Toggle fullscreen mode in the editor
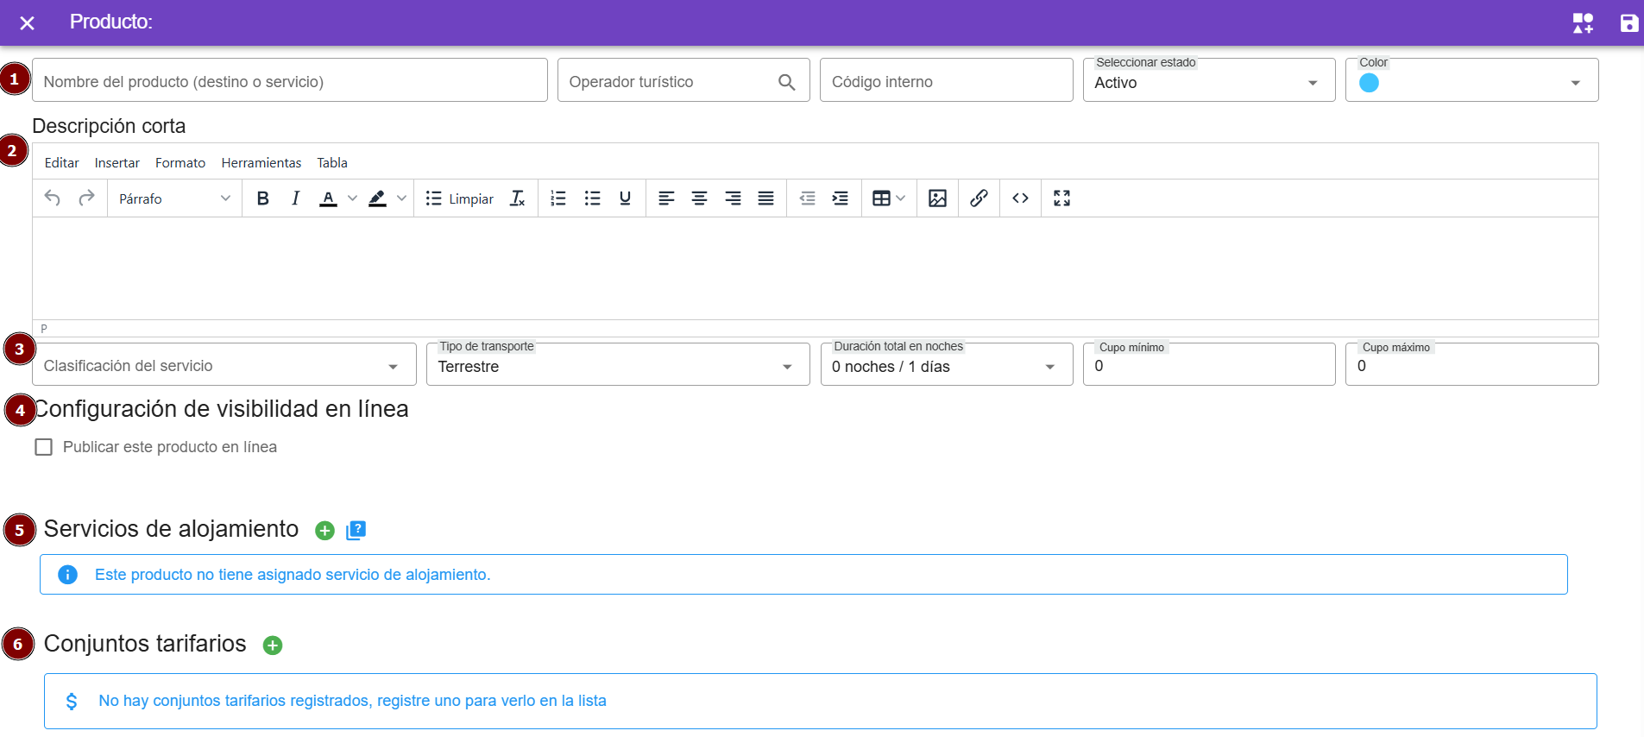Screen dimensions: 1644x737 pos(1061,198)
